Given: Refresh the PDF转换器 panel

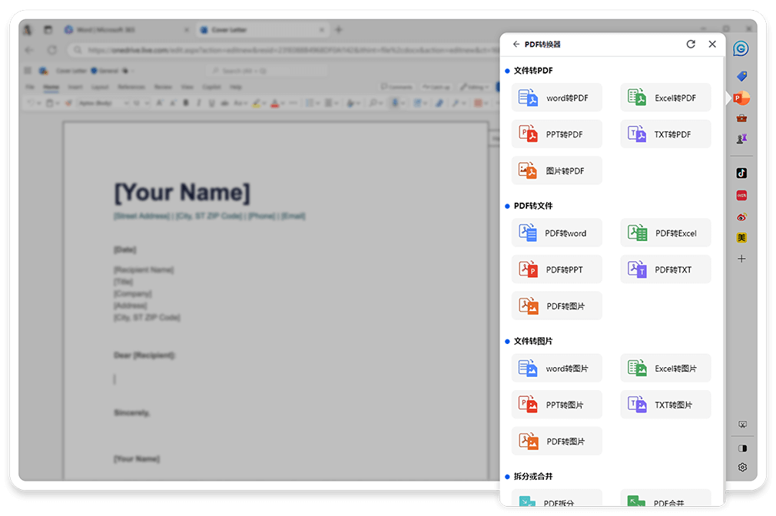Looking at the screenshot, I should [691, 45].
